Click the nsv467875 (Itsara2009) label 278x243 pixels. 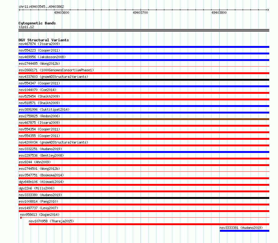[x=39, y=123]
